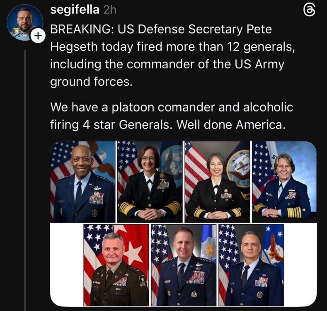Viewport: 327px width, 311px height.
Task: Select top-right portrait with blue backdrop
Action: tap(284, 182)
